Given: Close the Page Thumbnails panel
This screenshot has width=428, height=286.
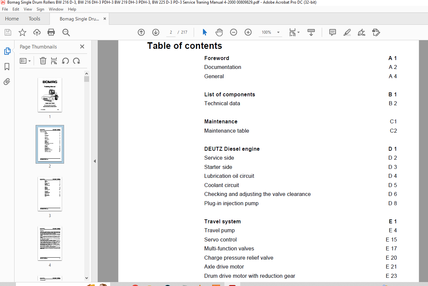Looking at the screenshot, I should [82, 47].
